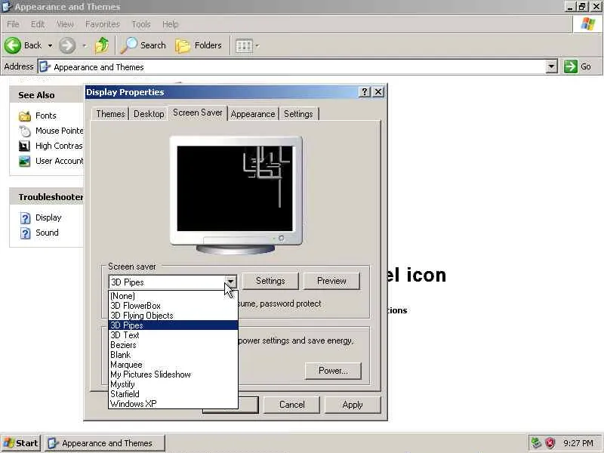Switch to the Themes tab

pos(110,114)
